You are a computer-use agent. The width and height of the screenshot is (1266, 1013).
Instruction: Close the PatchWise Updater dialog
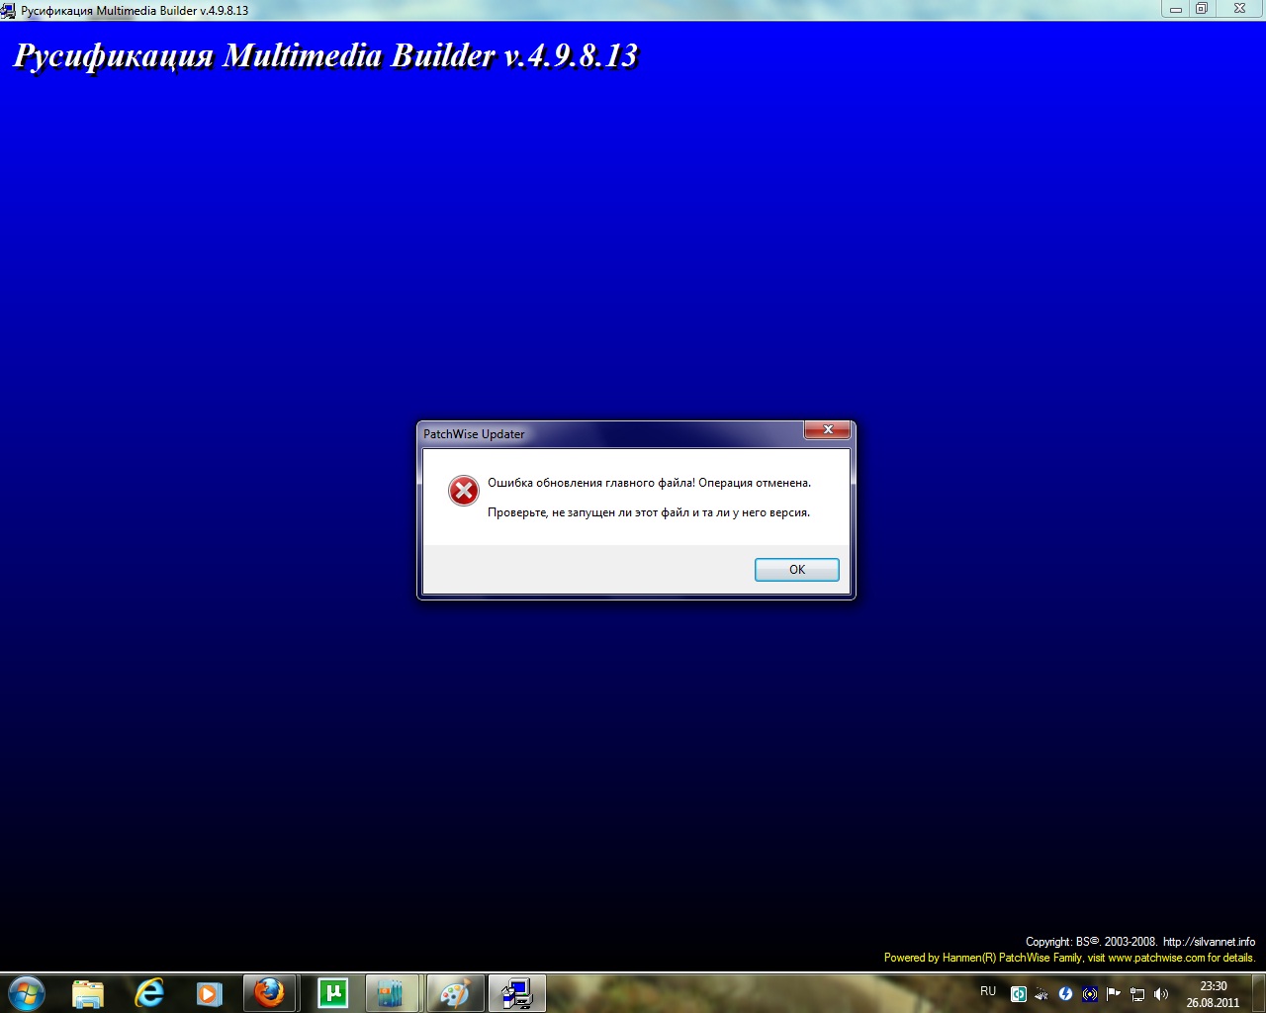click(x=828, y=429)
